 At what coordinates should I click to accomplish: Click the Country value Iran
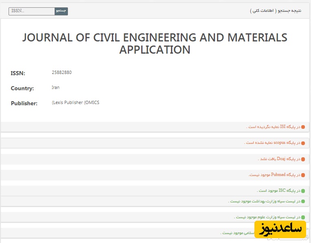pyautogui.click(x=56, y=88)
